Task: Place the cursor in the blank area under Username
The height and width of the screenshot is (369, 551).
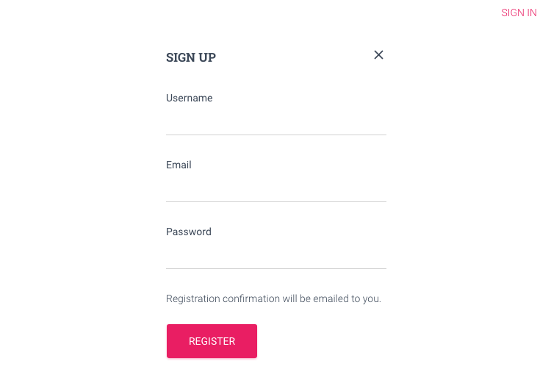Action: pyautogui.click(x=275, y=121)
